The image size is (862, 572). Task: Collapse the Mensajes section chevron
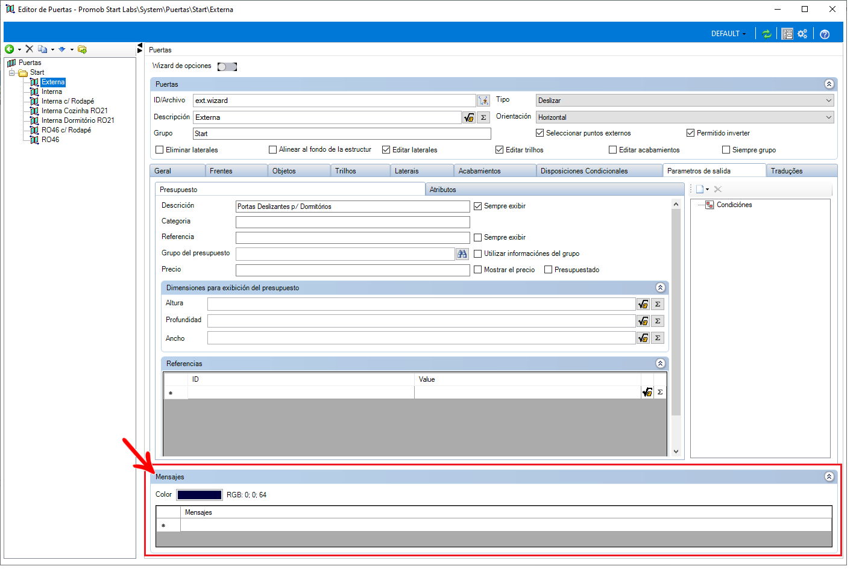[829, 477]
